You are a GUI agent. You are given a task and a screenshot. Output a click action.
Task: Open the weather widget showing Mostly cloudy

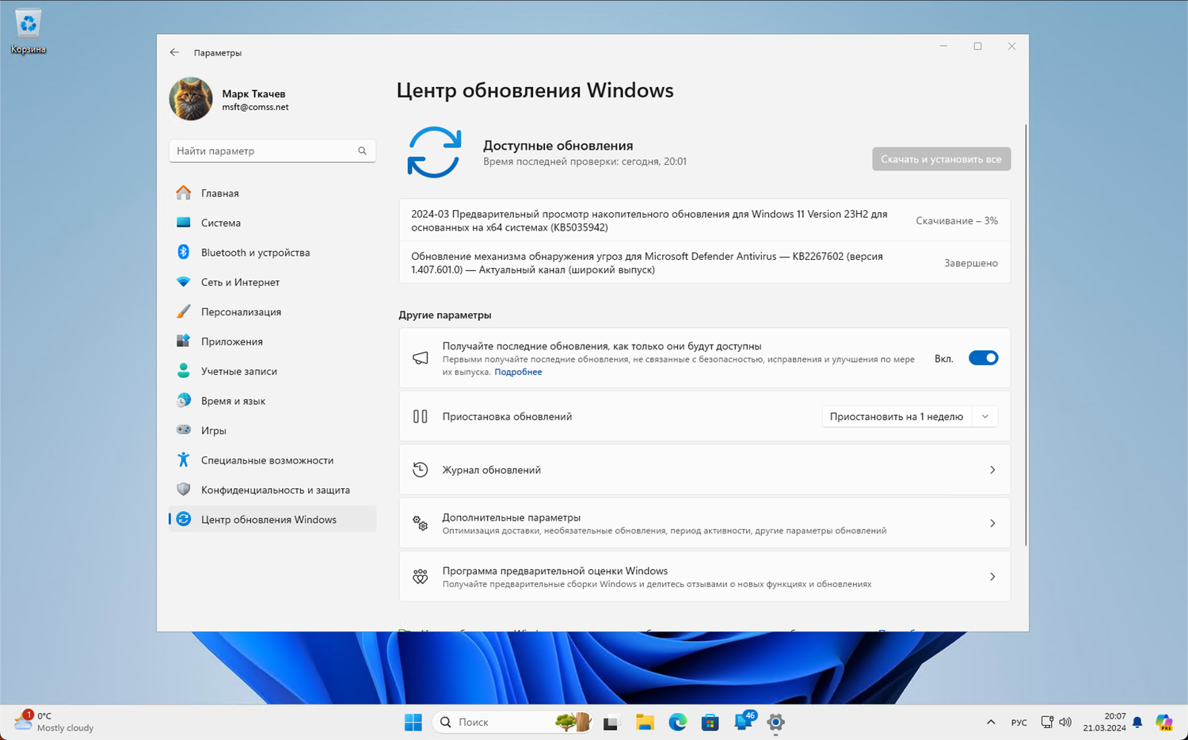54,722
